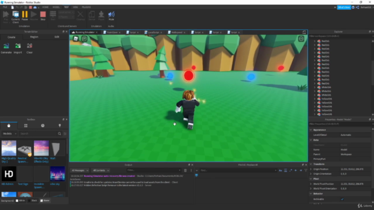This screenshot has width=374, height=210.
Task: Set Toolbox background to Black
Action: [33, 201]
